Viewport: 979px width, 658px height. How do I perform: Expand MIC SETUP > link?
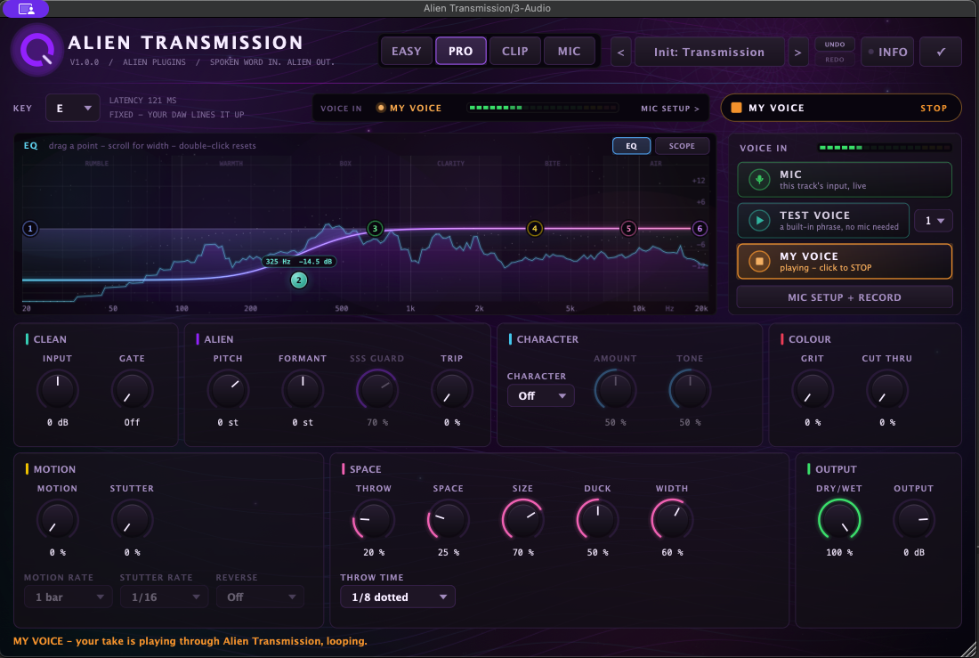click(670, 108)
